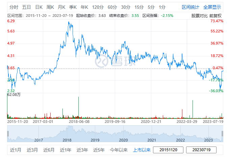Expand the 前复权 adjustment dropdown
The image size is (229, 157).
click(215, 16)
